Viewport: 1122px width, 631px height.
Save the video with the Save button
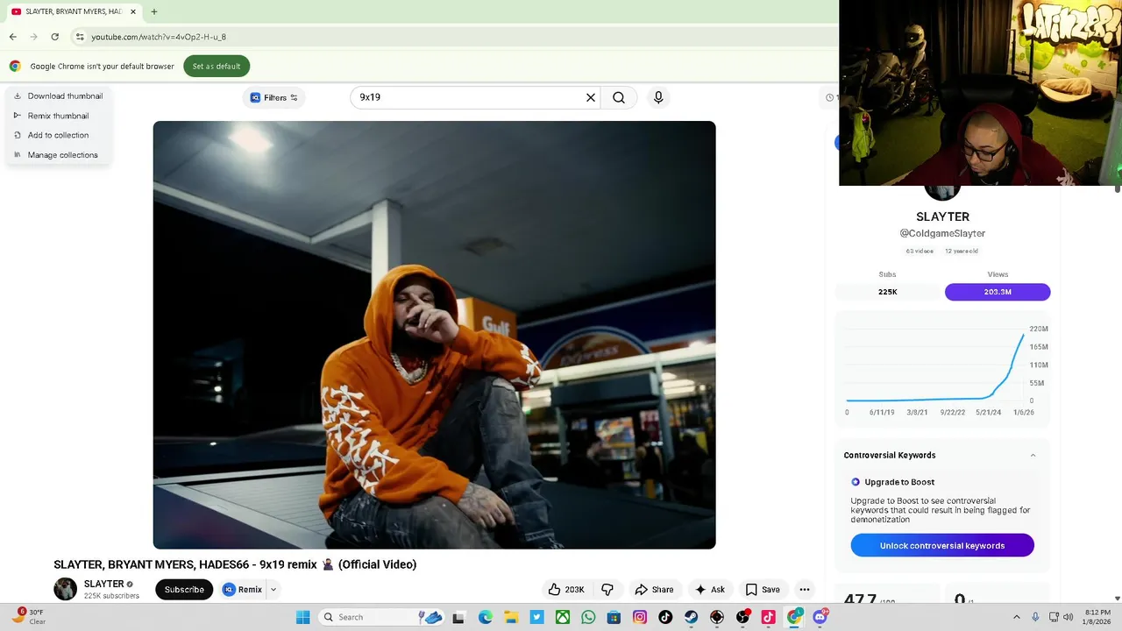coord(762,590)
